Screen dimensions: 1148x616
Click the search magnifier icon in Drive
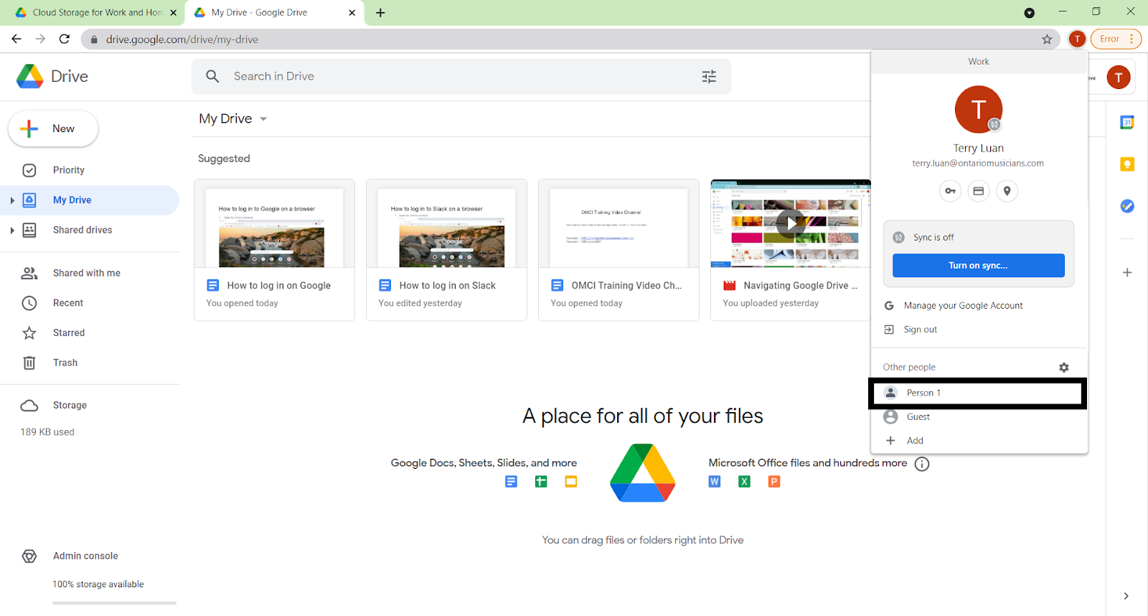212,76
